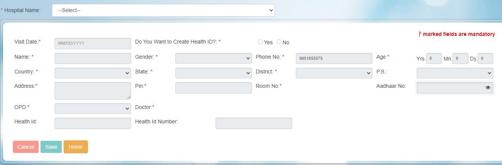Viewport: 502px width, 165px height.
Task: Open the District dropdown
Action: (334, 73)
